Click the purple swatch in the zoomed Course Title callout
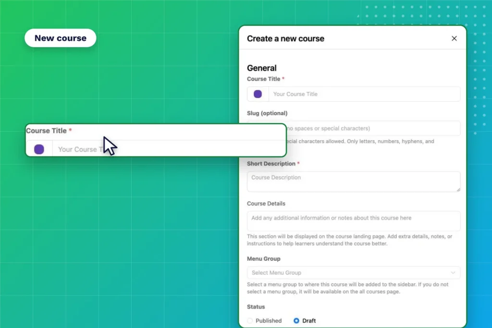This screenshot has height=328, width=492. [x=39, y=149]
